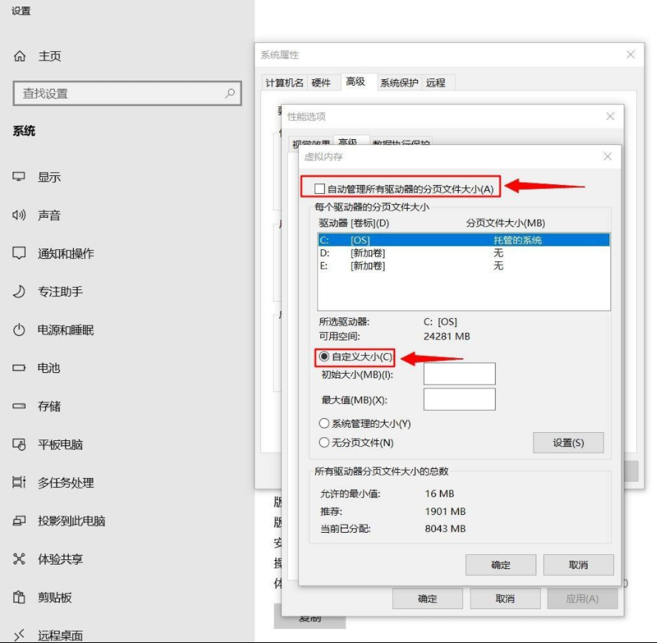The image size is (657, 643).
Task: Open the 主页 home icon in Settings
Action: [x=20, y=55]
